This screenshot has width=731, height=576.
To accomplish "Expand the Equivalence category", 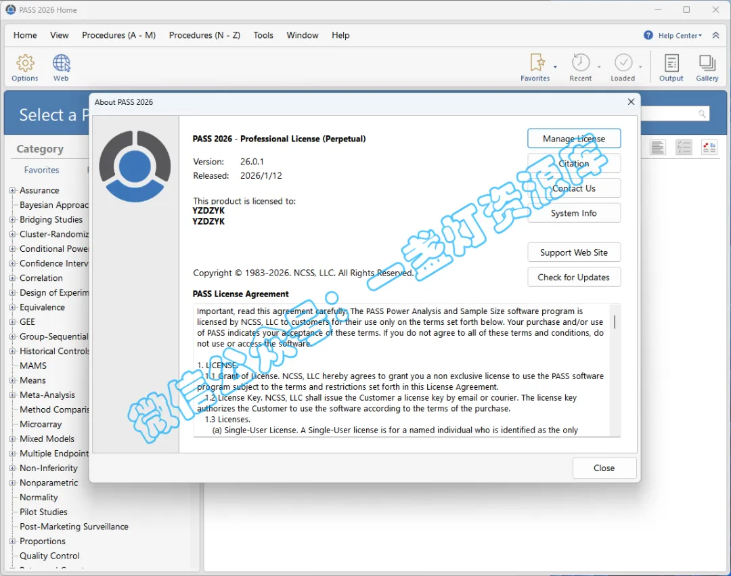I will [13, 307].
